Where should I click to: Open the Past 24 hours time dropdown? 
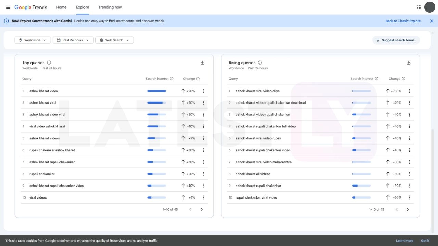pos(73,40)
